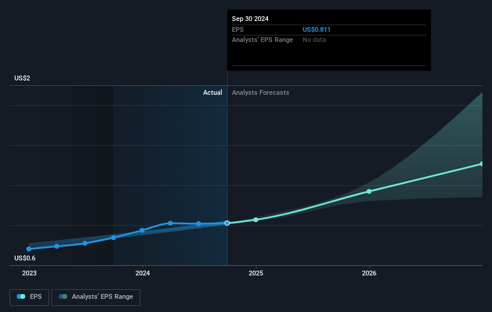Click the Analysts' EPS Range legend icon
The height and width of the screenshot is (312, 492).
(x=63, y=296)
